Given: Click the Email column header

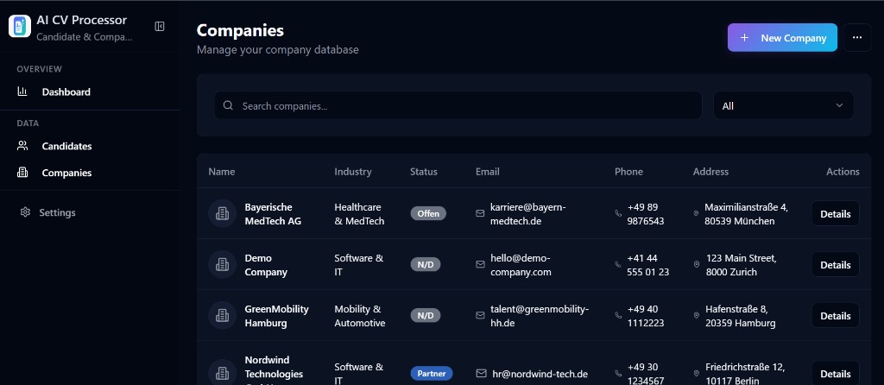Looking at the screenshot, I should click(487, 172).
